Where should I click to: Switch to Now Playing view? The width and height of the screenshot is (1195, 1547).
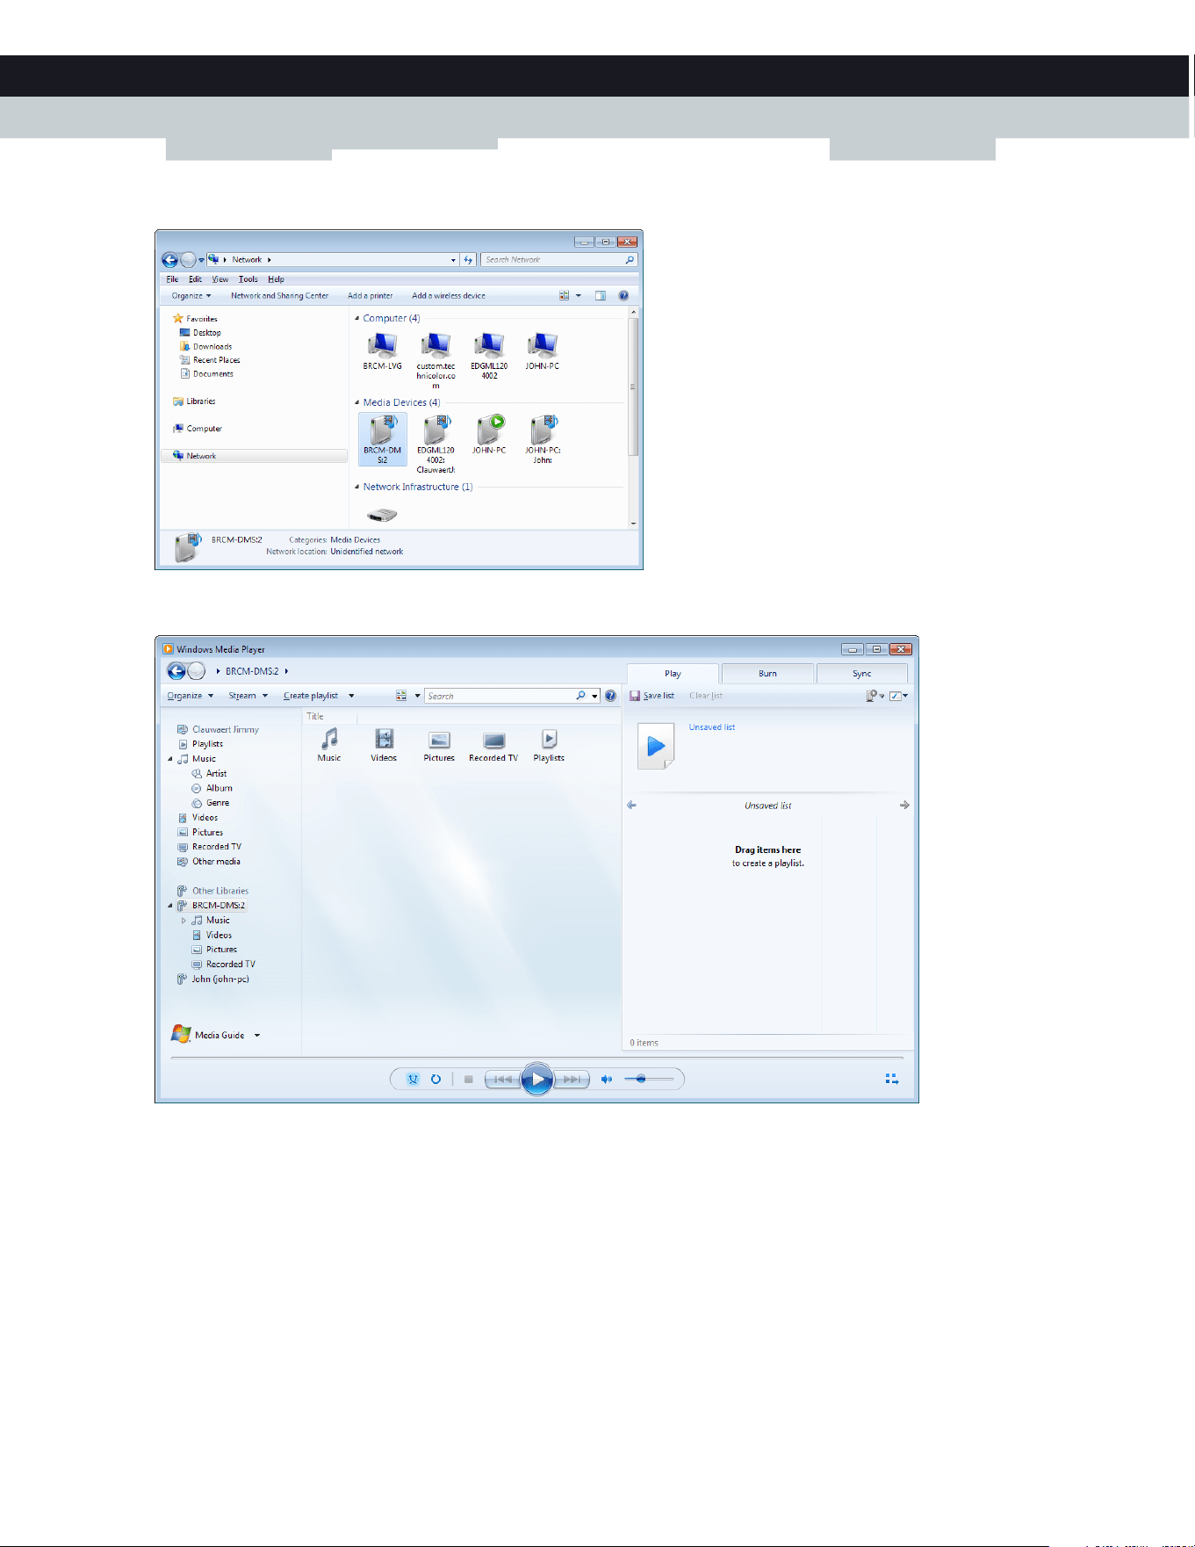(892, 1079)
